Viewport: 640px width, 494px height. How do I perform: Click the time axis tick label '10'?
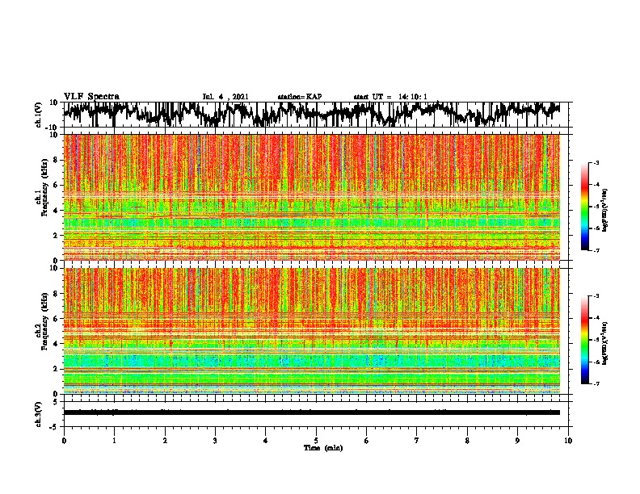pos(568,441)
